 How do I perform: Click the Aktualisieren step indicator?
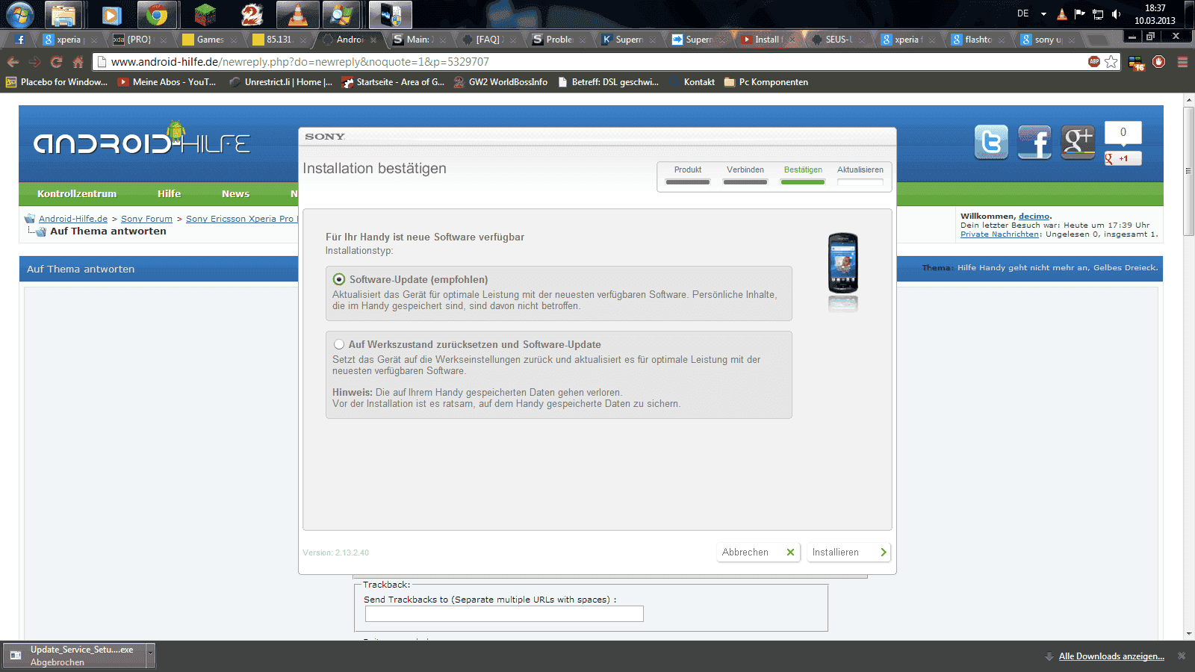[860, 175]
